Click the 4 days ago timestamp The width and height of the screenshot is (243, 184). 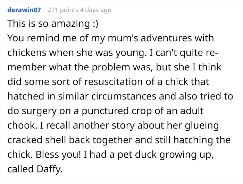95,10
